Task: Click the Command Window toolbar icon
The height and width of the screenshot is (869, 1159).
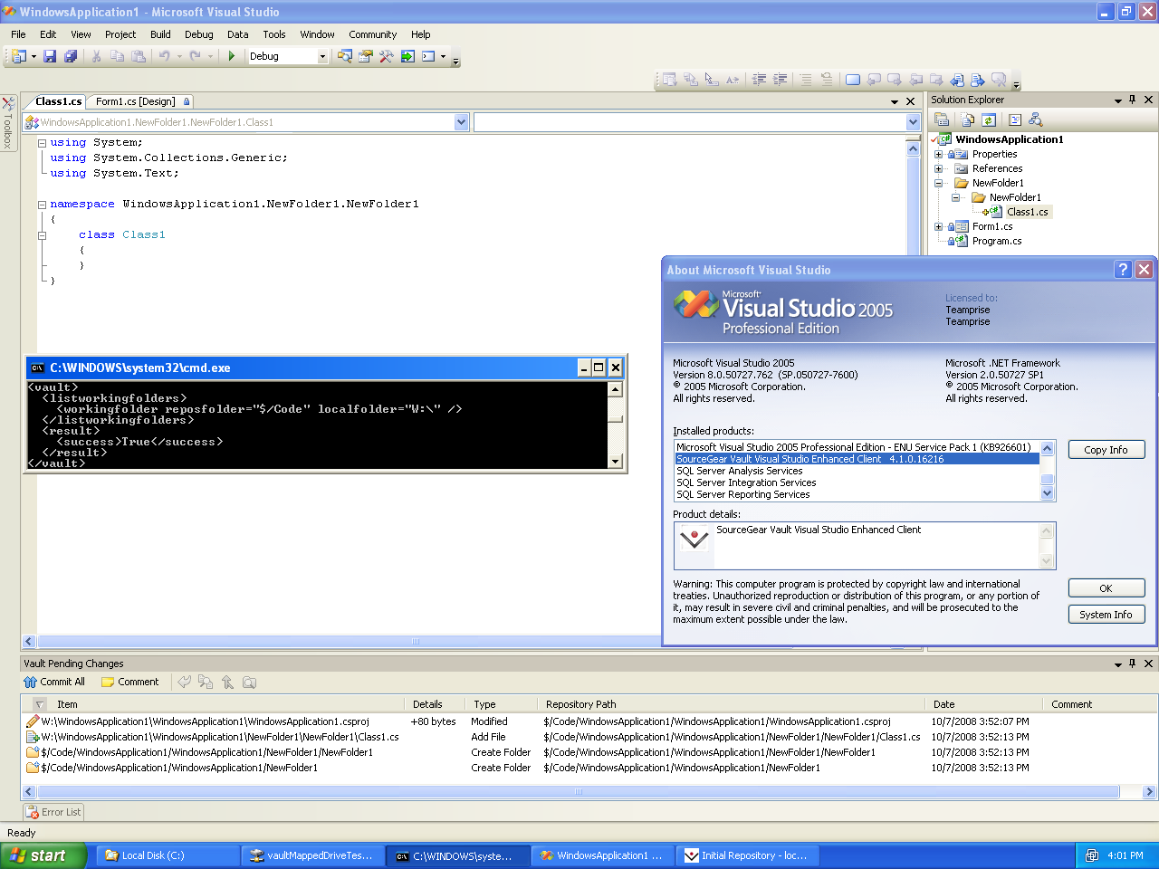Action: click(x=428, y=56)
